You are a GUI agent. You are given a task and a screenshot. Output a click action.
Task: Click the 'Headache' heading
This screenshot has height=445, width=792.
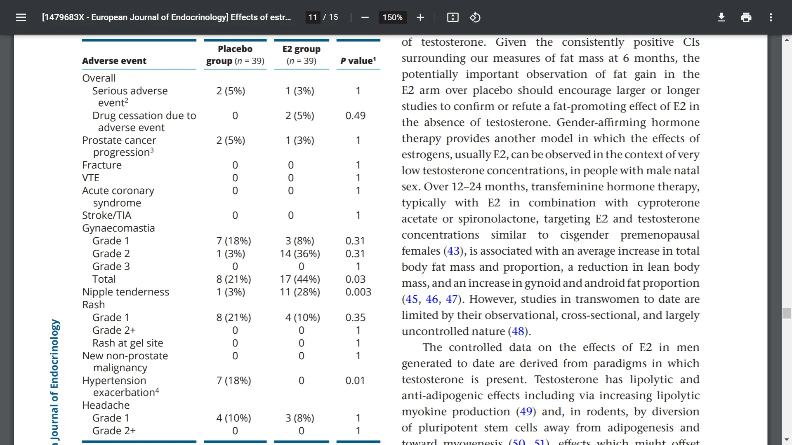pyautogui.click(x=106, y=405)
